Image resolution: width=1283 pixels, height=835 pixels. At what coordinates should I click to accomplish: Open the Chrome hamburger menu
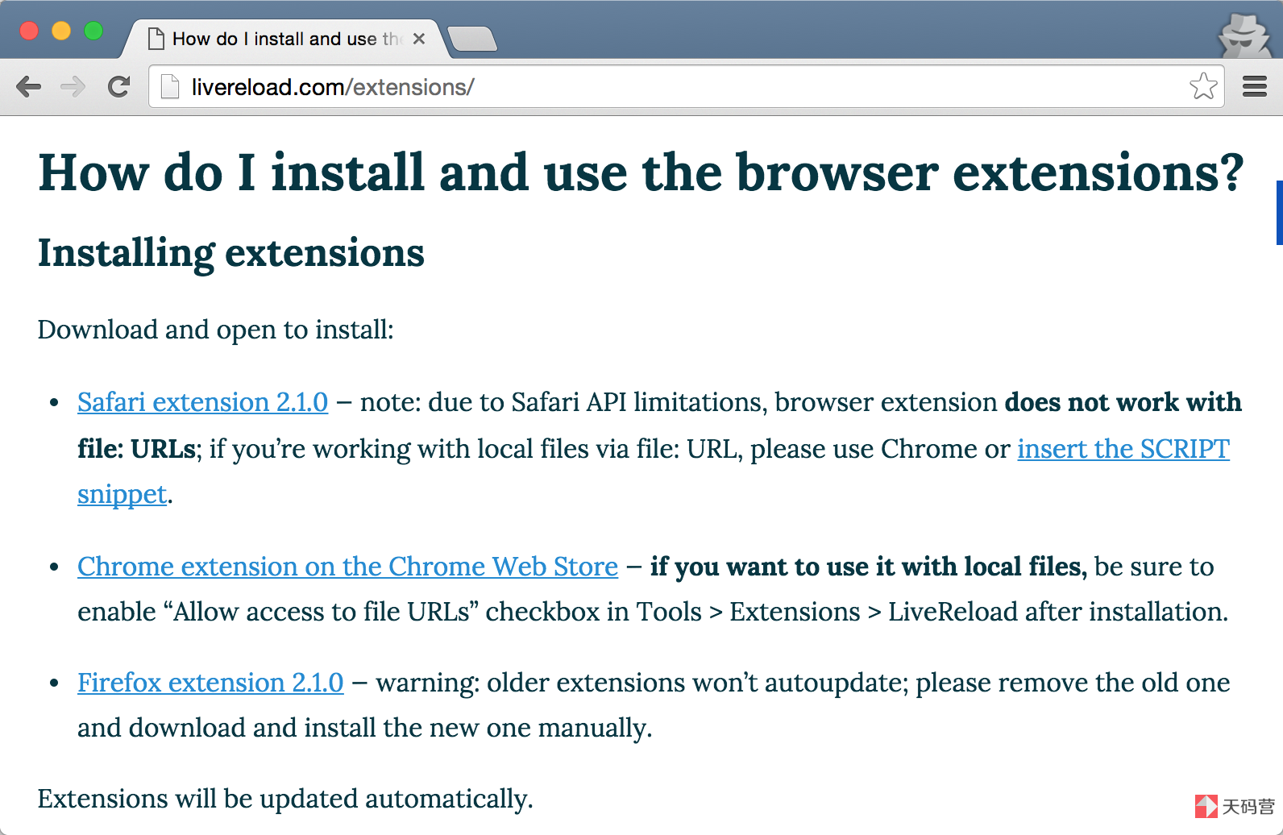click(1255, 86)
